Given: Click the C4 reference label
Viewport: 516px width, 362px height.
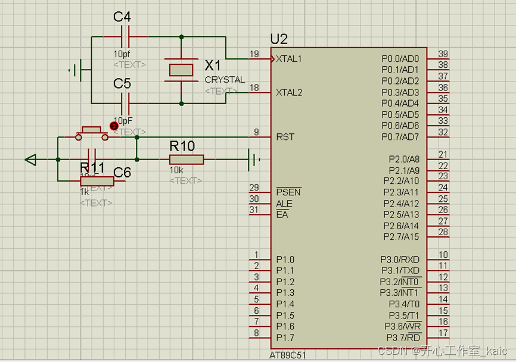Looking at the screenshot, I should point(122,17).
